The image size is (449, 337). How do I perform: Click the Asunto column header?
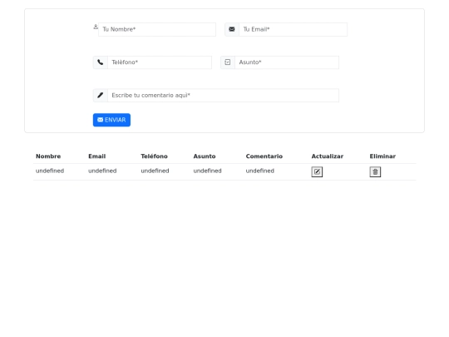pyautogui.click(x=205, y=156)
